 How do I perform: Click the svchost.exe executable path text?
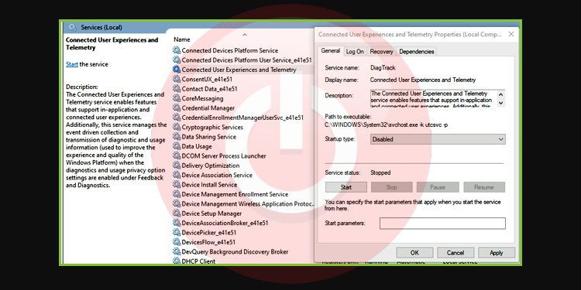pyautogui.click(x=386, y=125)
